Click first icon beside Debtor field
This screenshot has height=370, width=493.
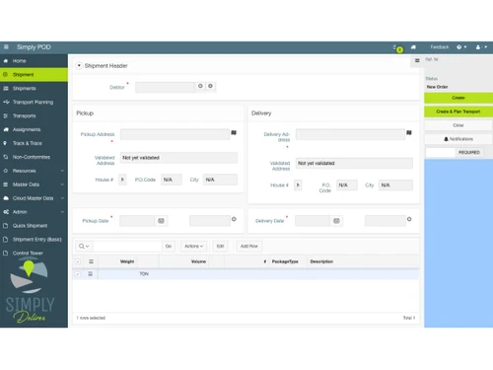[200, 86]
